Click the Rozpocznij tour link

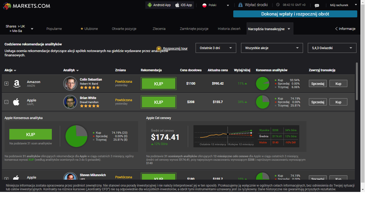pos(175,49)
